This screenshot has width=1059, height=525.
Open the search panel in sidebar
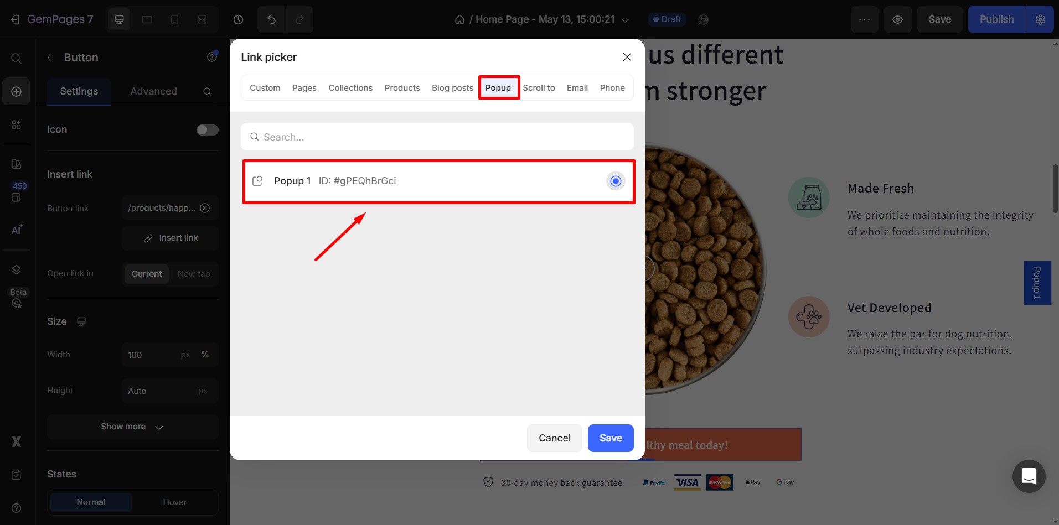pyautogui.click(x=16, y=58)
